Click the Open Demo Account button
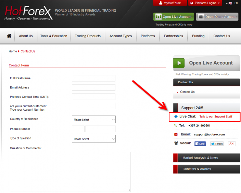This screenshot has height=193, width=241. click(217, 17)
